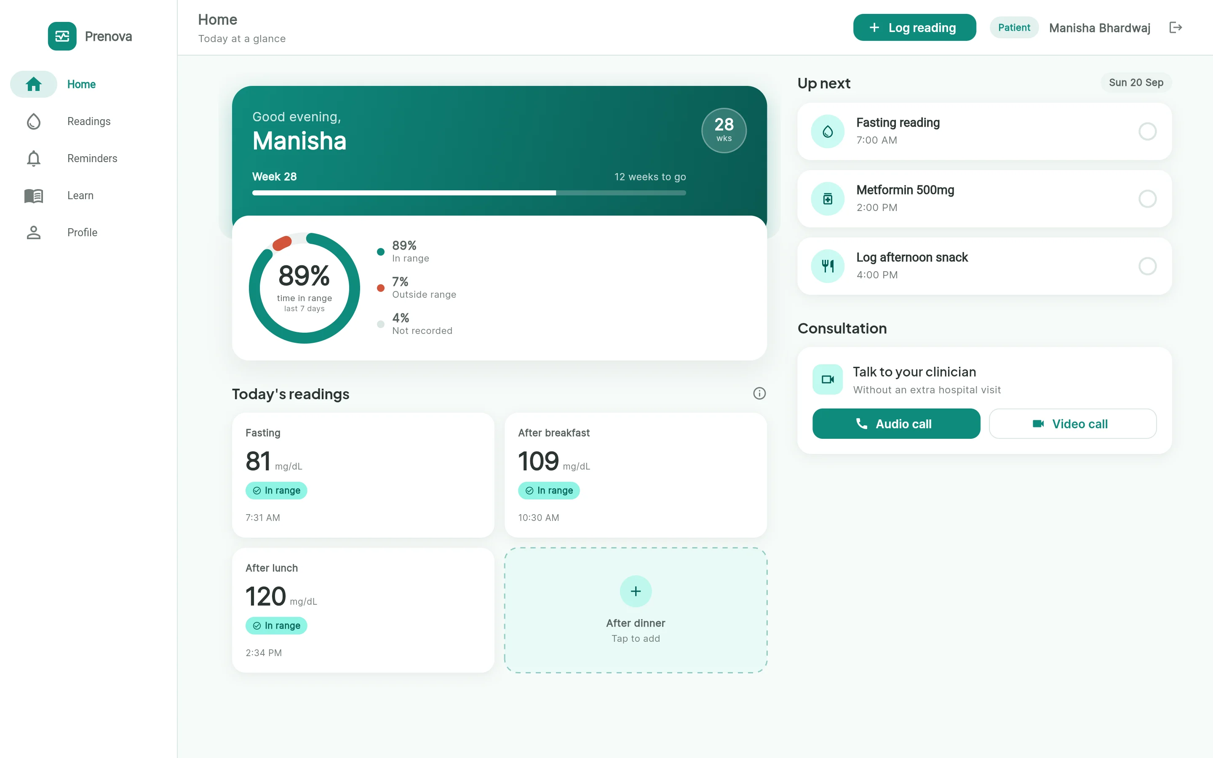Click the Patient role badge

pyautogui.click(x=1013, y=27)
